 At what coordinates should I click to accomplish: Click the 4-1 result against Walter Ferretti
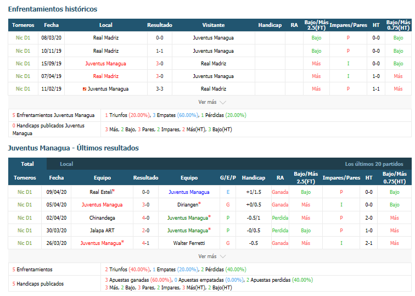click(145, 243)
